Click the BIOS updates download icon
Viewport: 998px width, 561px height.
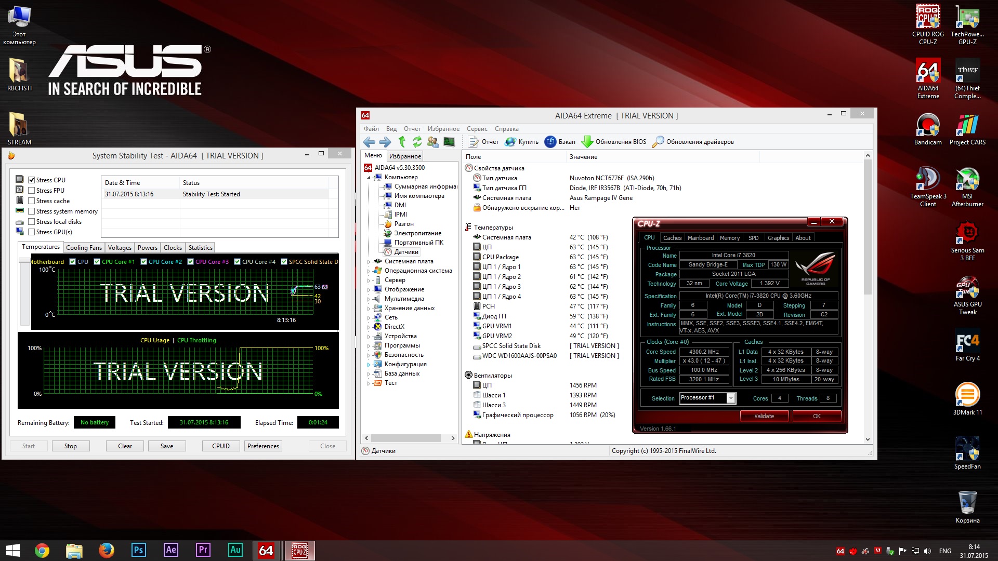click(x=587, y=142)
